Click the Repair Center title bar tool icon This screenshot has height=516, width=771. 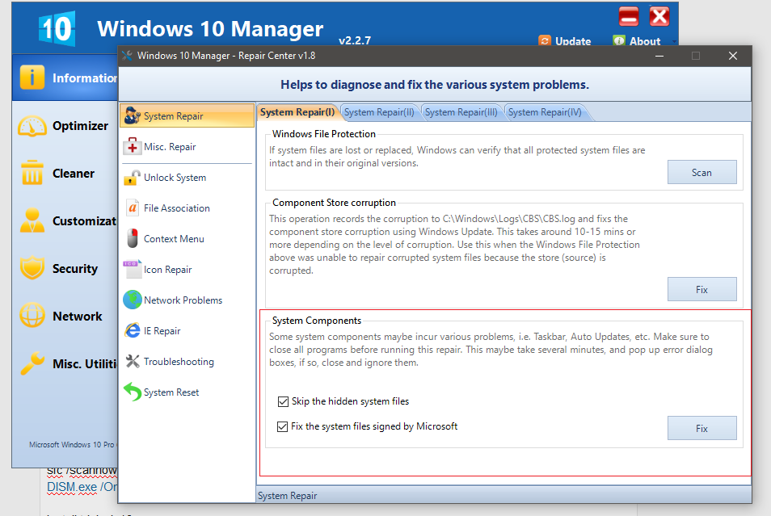click(x=127, y=56)
